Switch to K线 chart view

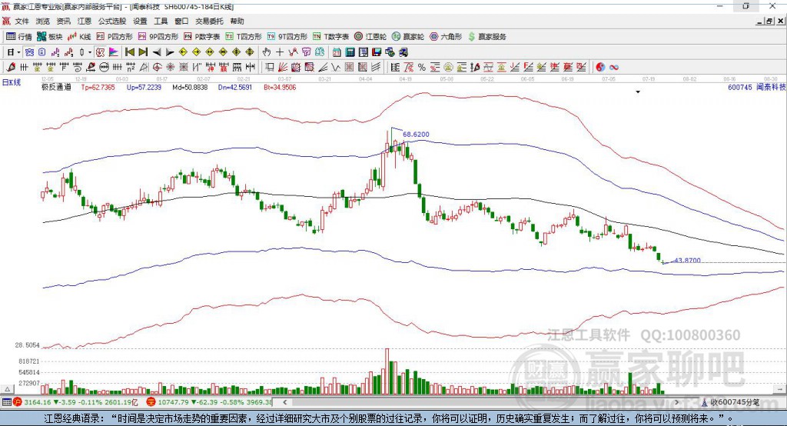pos(79,37)
